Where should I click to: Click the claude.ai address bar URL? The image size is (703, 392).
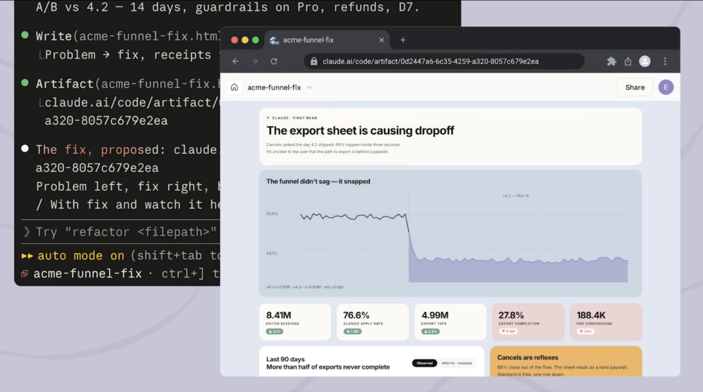point(430,61)
